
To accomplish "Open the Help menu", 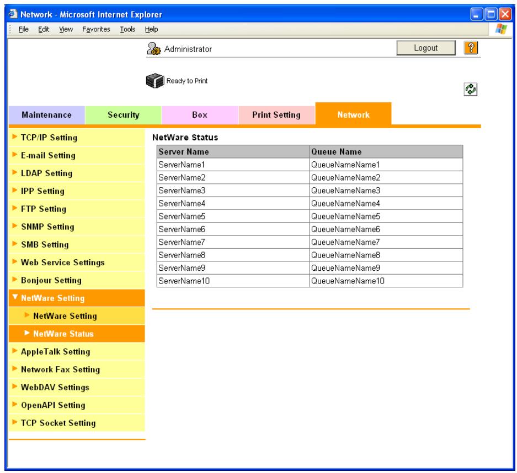I will (x=151, y=29).
